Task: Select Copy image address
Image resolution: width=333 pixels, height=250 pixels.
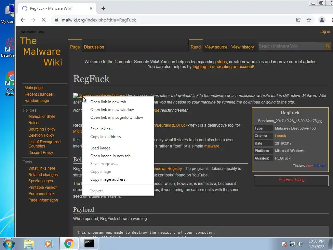Action: (108, 179)
